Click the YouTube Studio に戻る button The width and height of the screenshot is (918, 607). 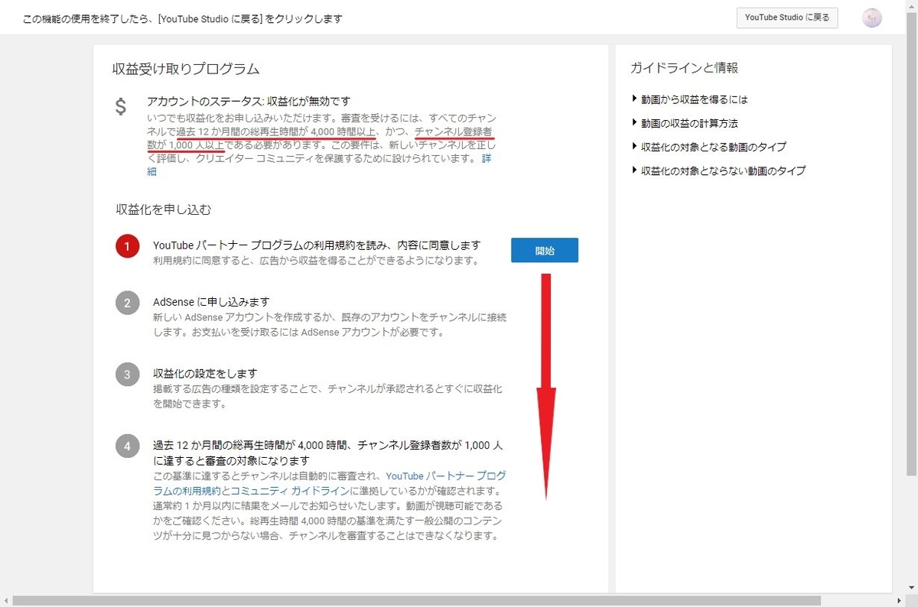pyautogui.click(x=787, y=18)
